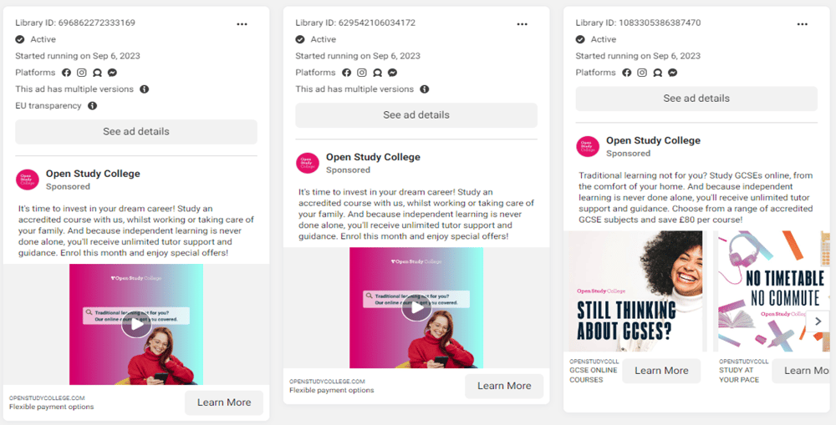The width and height of the screenshot is (836, 425).
Task: Click multiple versions info icon in ad 629542106034172
Action: (x=425, y=89)
